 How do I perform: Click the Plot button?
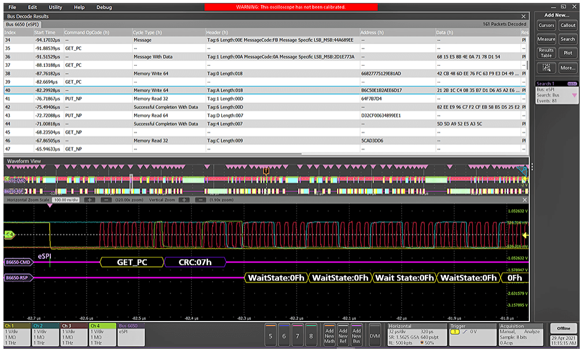568,53
